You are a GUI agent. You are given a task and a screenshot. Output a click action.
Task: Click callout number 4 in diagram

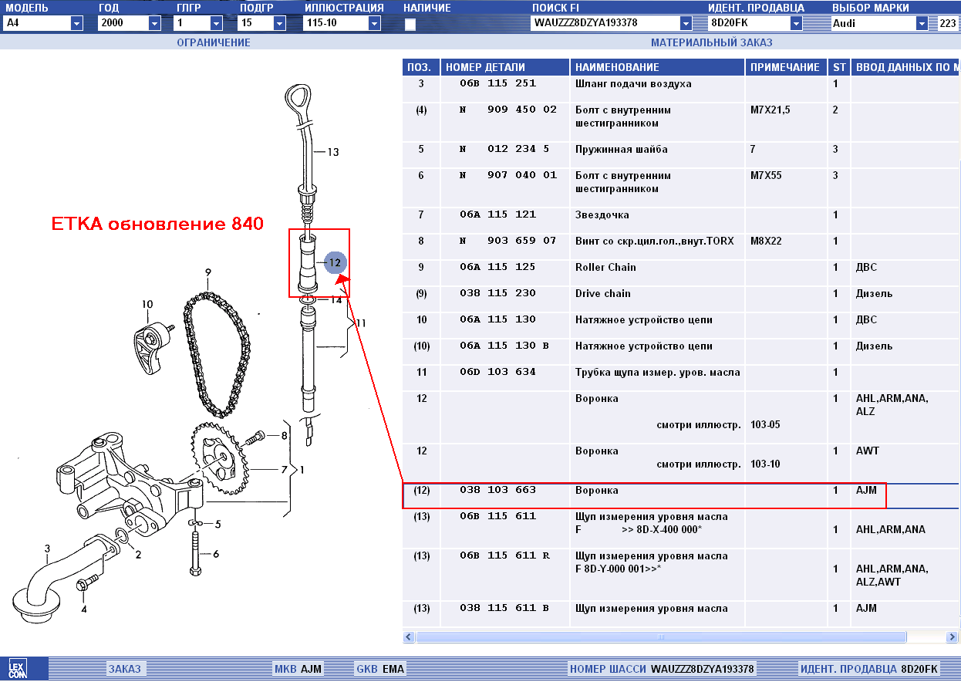[x=83, y=609]
